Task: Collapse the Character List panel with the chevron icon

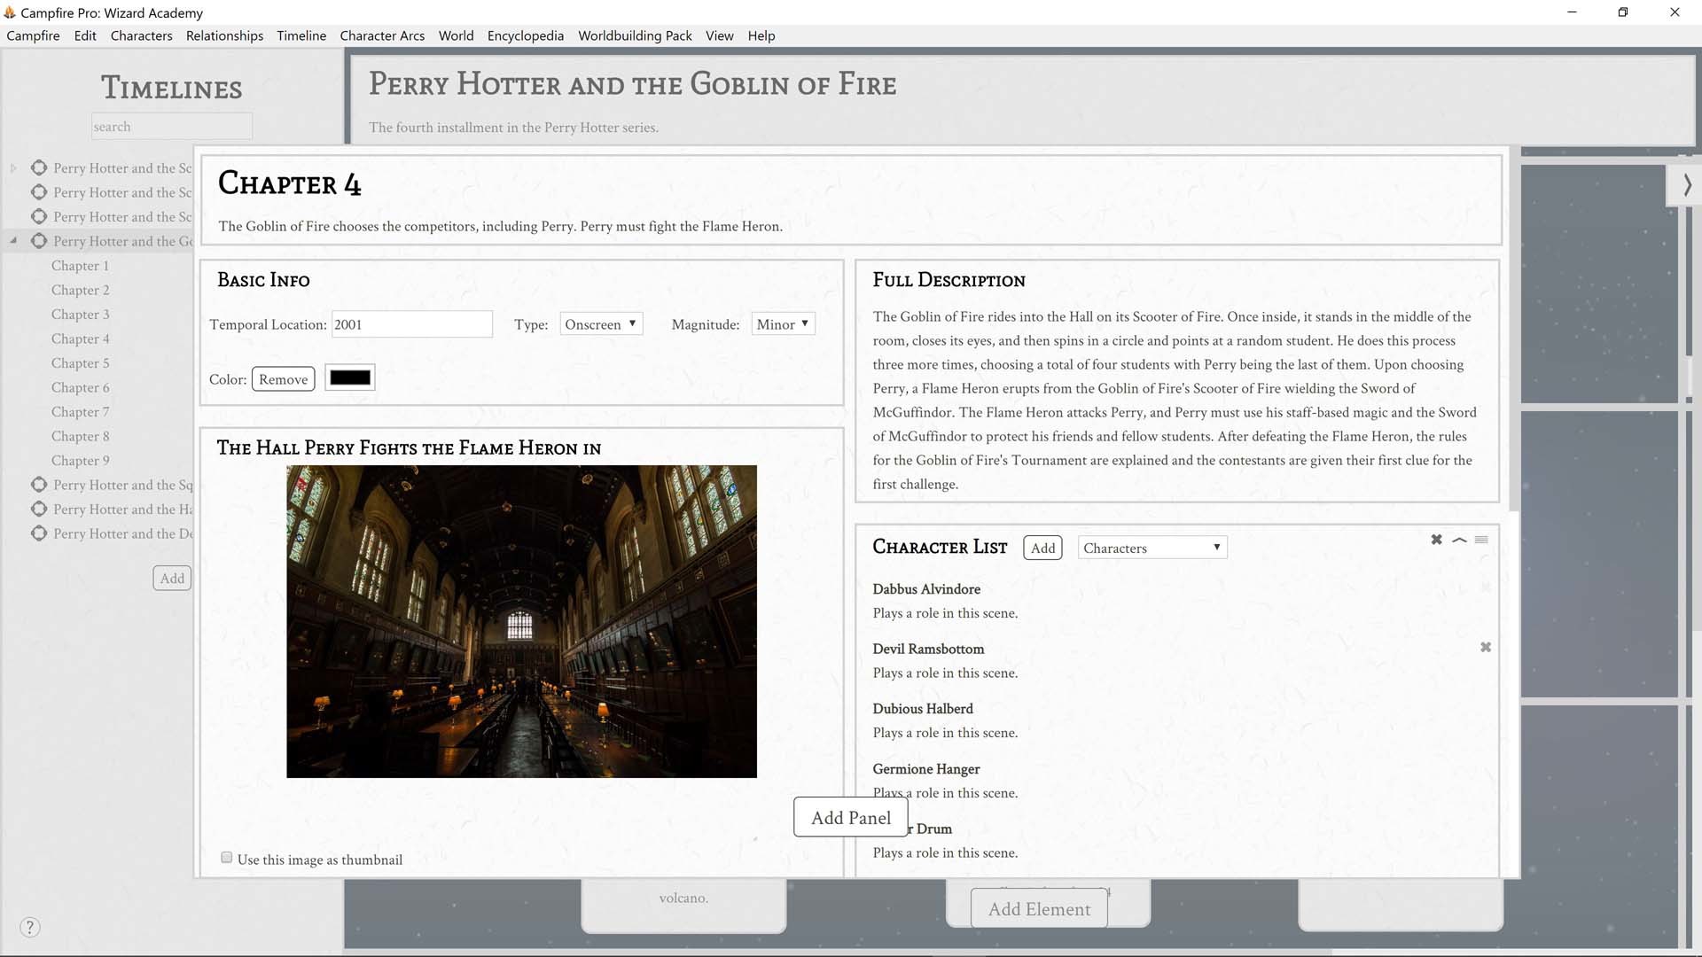Action: [x=1459, y=540]
